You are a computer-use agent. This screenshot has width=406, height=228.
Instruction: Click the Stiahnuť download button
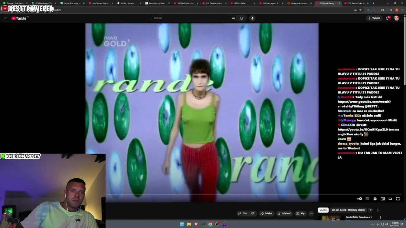coord(284,213)
